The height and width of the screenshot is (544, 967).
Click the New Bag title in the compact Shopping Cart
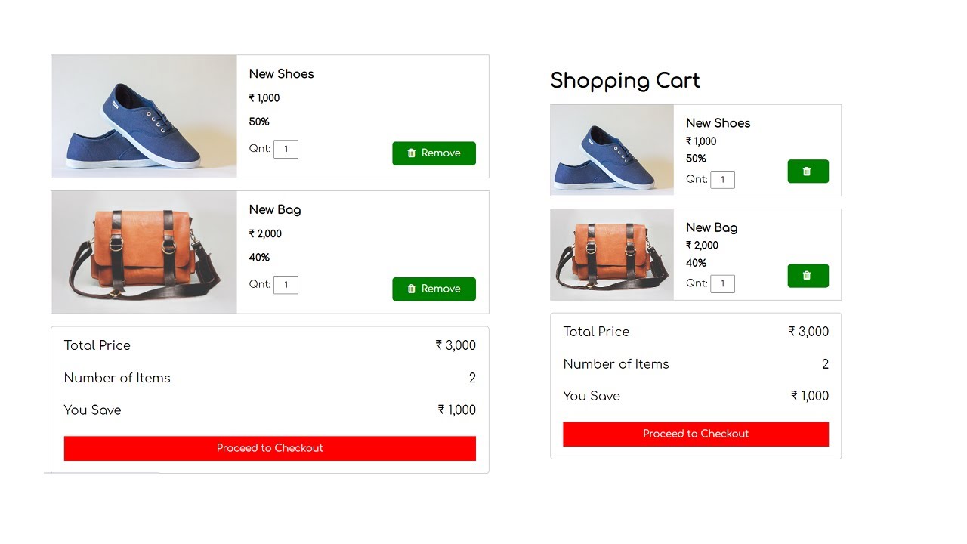tap(712, 227)
